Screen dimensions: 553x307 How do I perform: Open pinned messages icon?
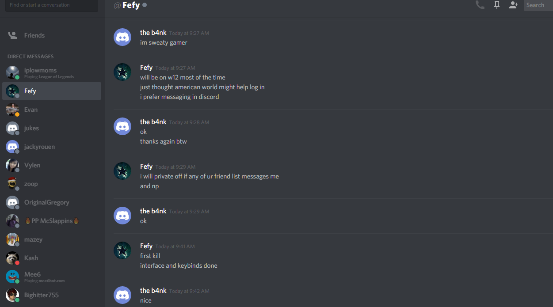click(x=497, y=5)
